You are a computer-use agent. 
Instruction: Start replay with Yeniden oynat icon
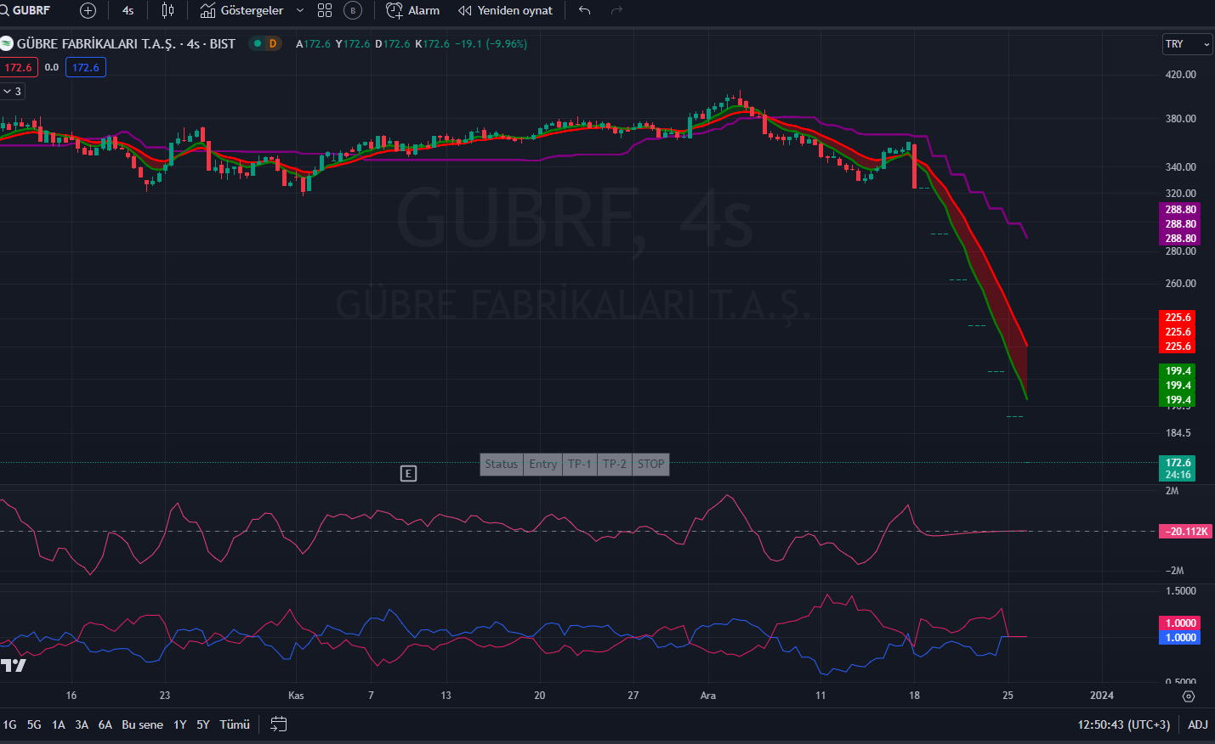click(x=463, y=10)
